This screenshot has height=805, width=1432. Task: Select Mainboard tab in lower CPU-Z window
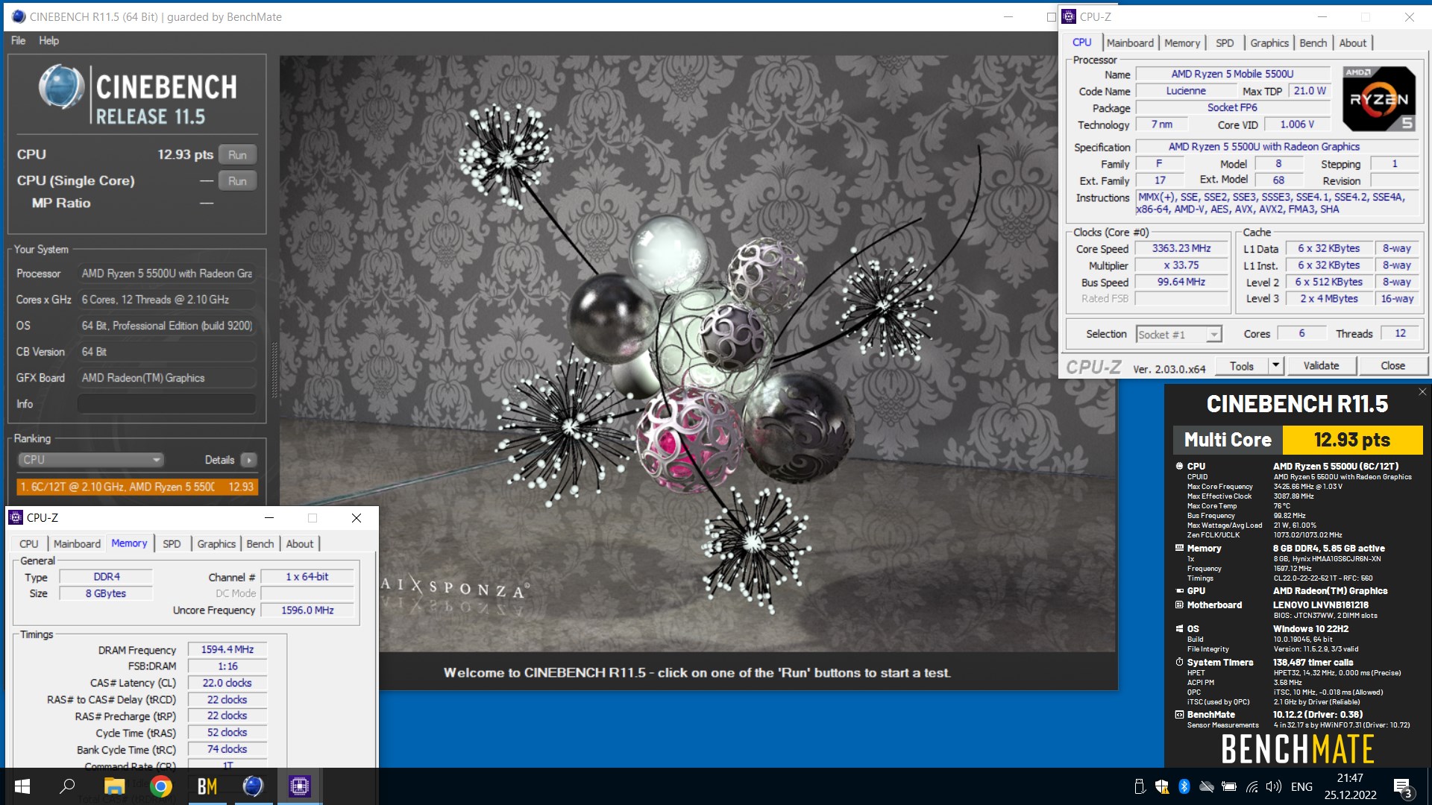[77, 544]
